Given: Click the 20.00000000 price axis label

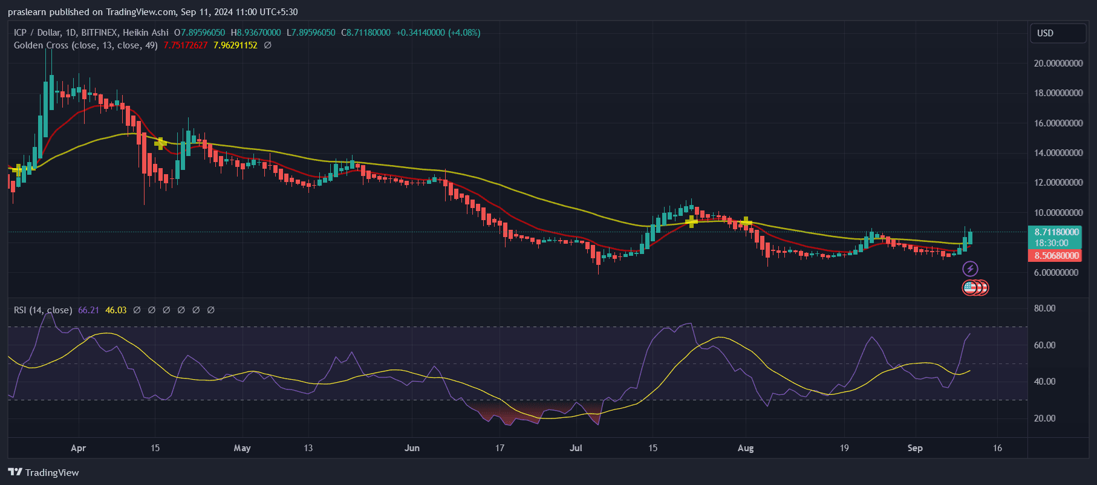Looking at the screenshot, I should tap(1058, 63).
